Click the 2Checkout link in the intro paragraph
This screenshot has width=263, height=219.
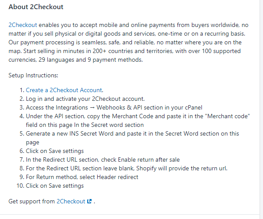click(x=23, y=25)
